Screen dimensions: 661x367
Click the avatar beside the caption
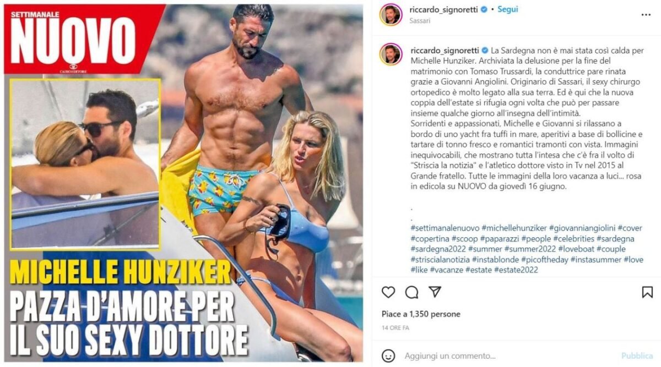point(391,54)
